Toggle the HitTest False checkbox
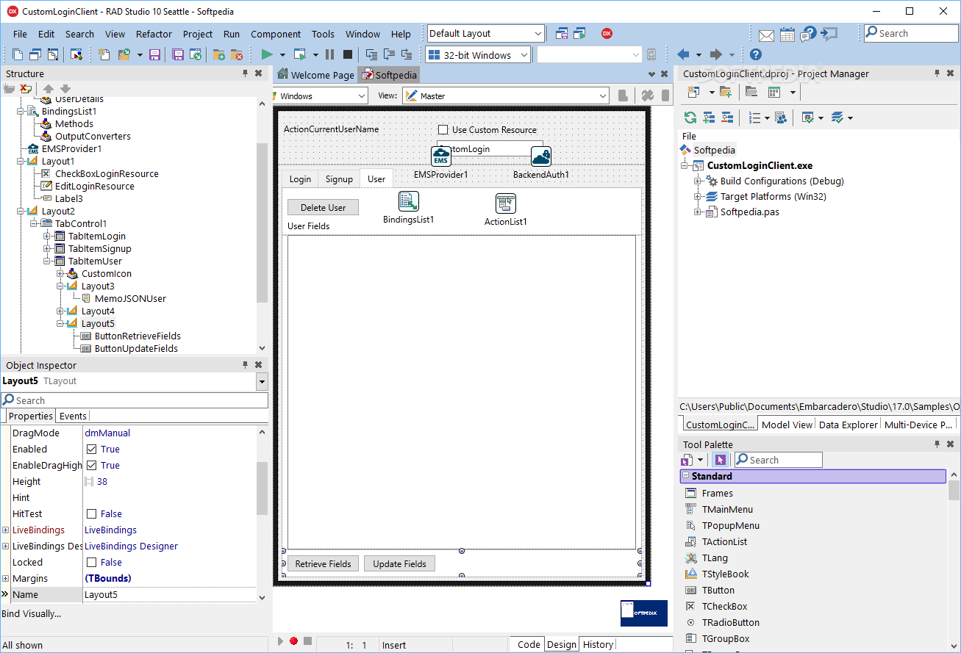961x653 pixels. (x=92, y=514)
